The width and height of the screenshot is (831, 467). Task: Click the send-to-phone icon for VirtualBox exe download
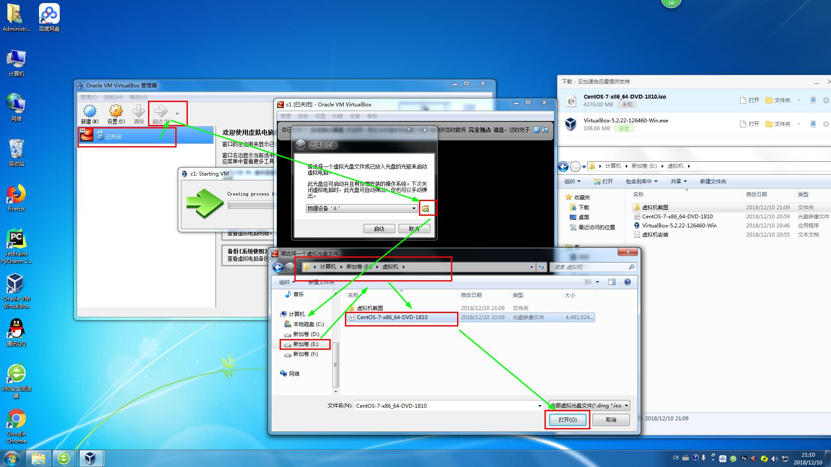point(813,124)
